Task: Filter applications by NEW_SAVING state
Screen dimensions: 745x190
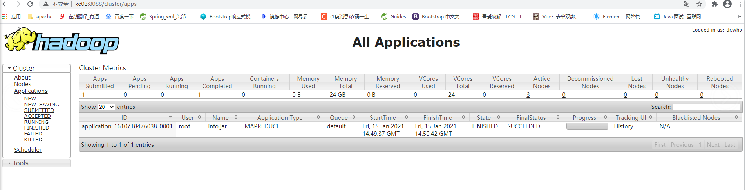Action: coord(42,105)
